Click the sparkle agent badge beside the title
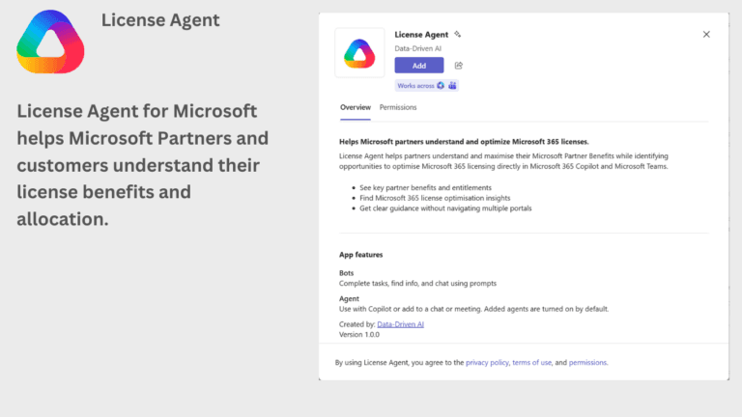The image size is (742, 417). coord(458,34)
